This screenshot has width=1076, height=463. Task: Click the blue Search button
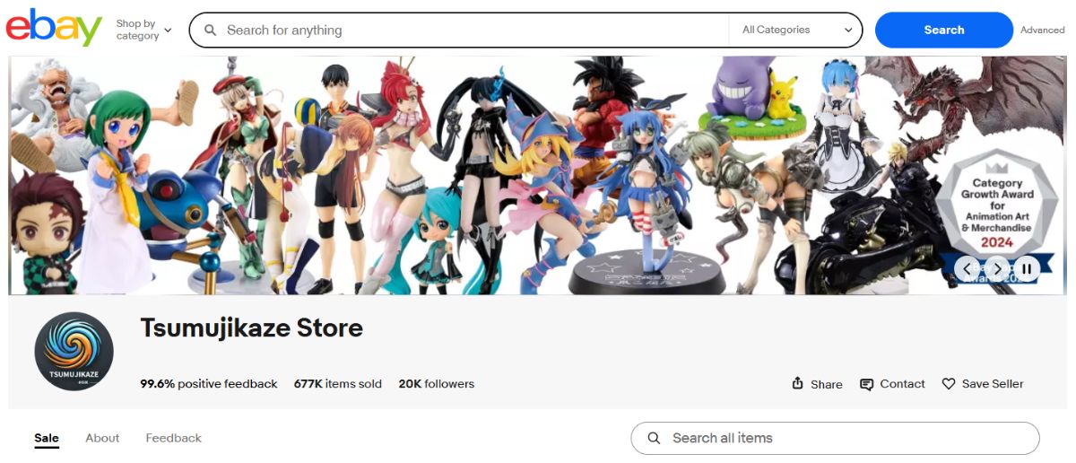click(x=944, y=30)
